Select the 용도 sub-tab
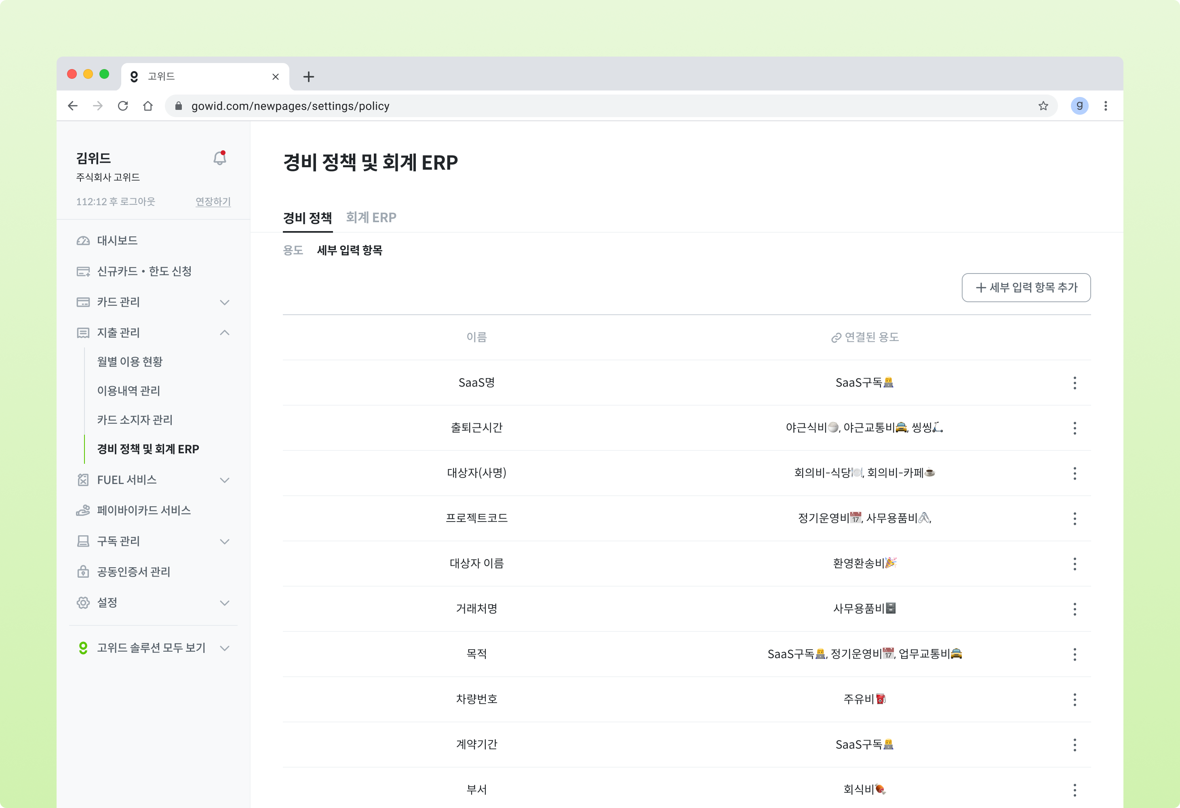 tap(293, 250)
